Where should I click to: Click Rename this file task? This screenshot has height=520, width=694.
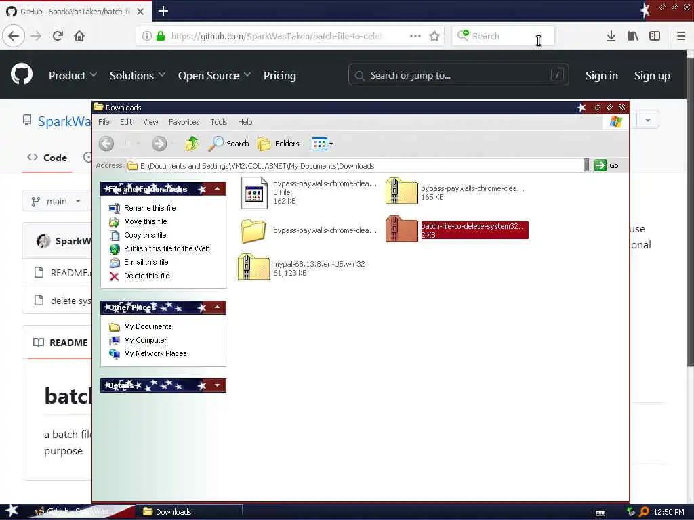tap(150, 208)
